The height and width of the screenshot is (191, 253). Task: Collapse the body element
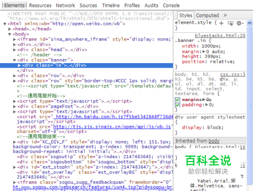coord(10,34)
